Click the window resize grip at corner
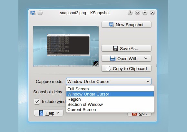Viewport: 187px width, 132px height. (x=156, y=120)
